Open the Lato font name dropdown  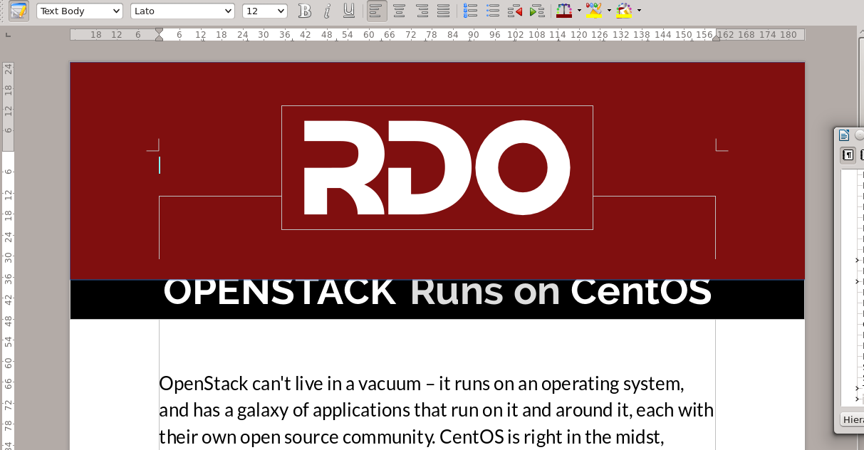182,11
